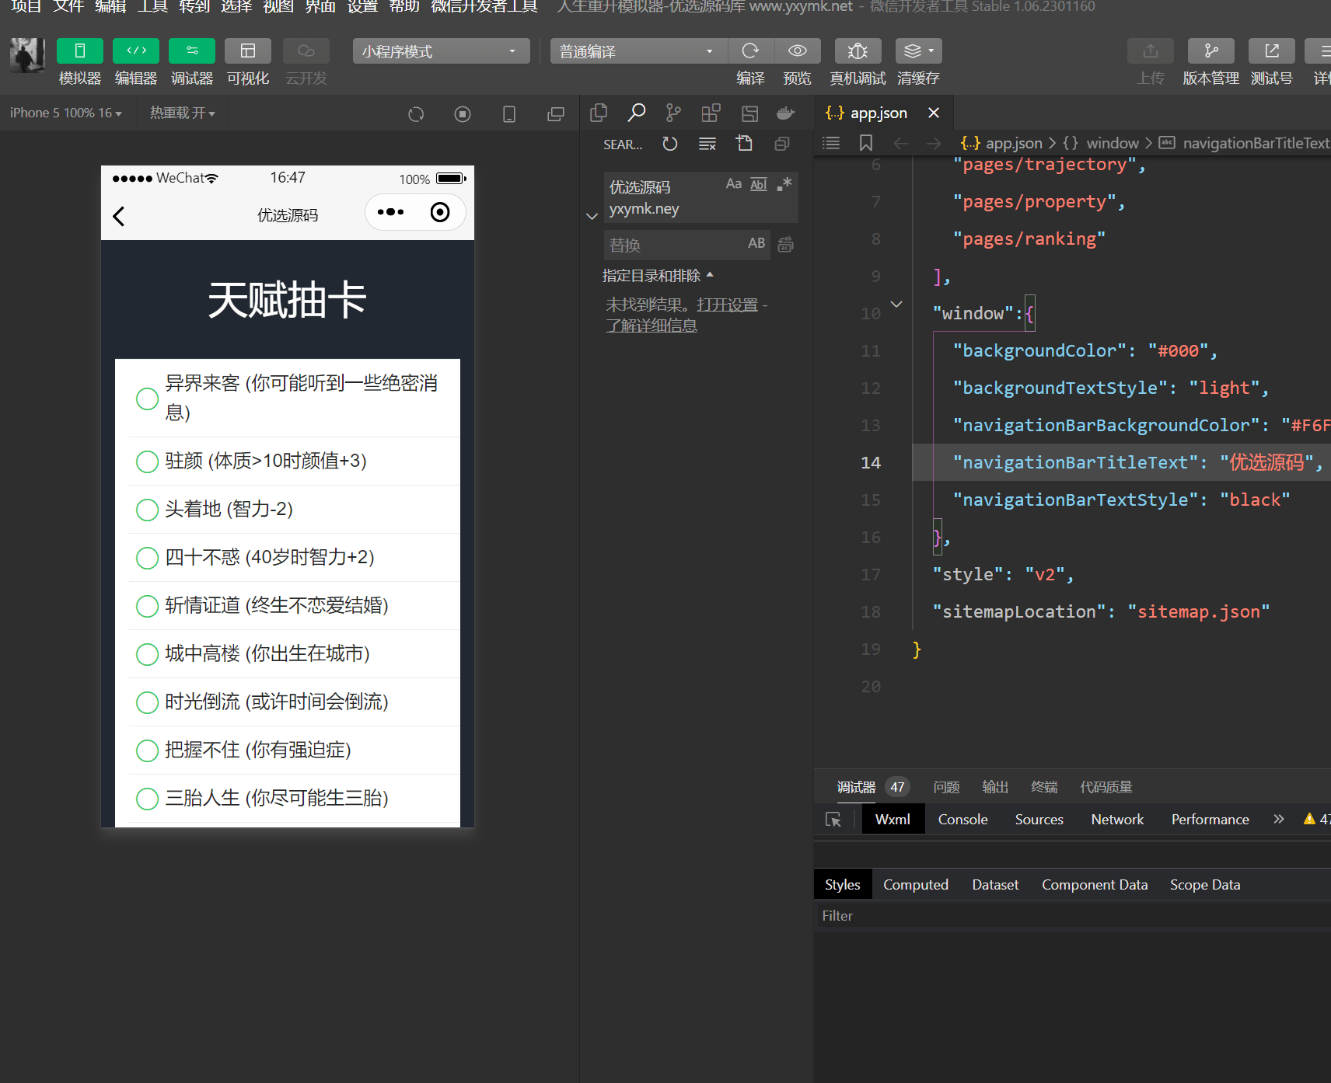The width and height of the screenshot is (1331, 1083).
Task: Click the compile refresh icon
Action: pyautogui.click(x=750, y=51)
